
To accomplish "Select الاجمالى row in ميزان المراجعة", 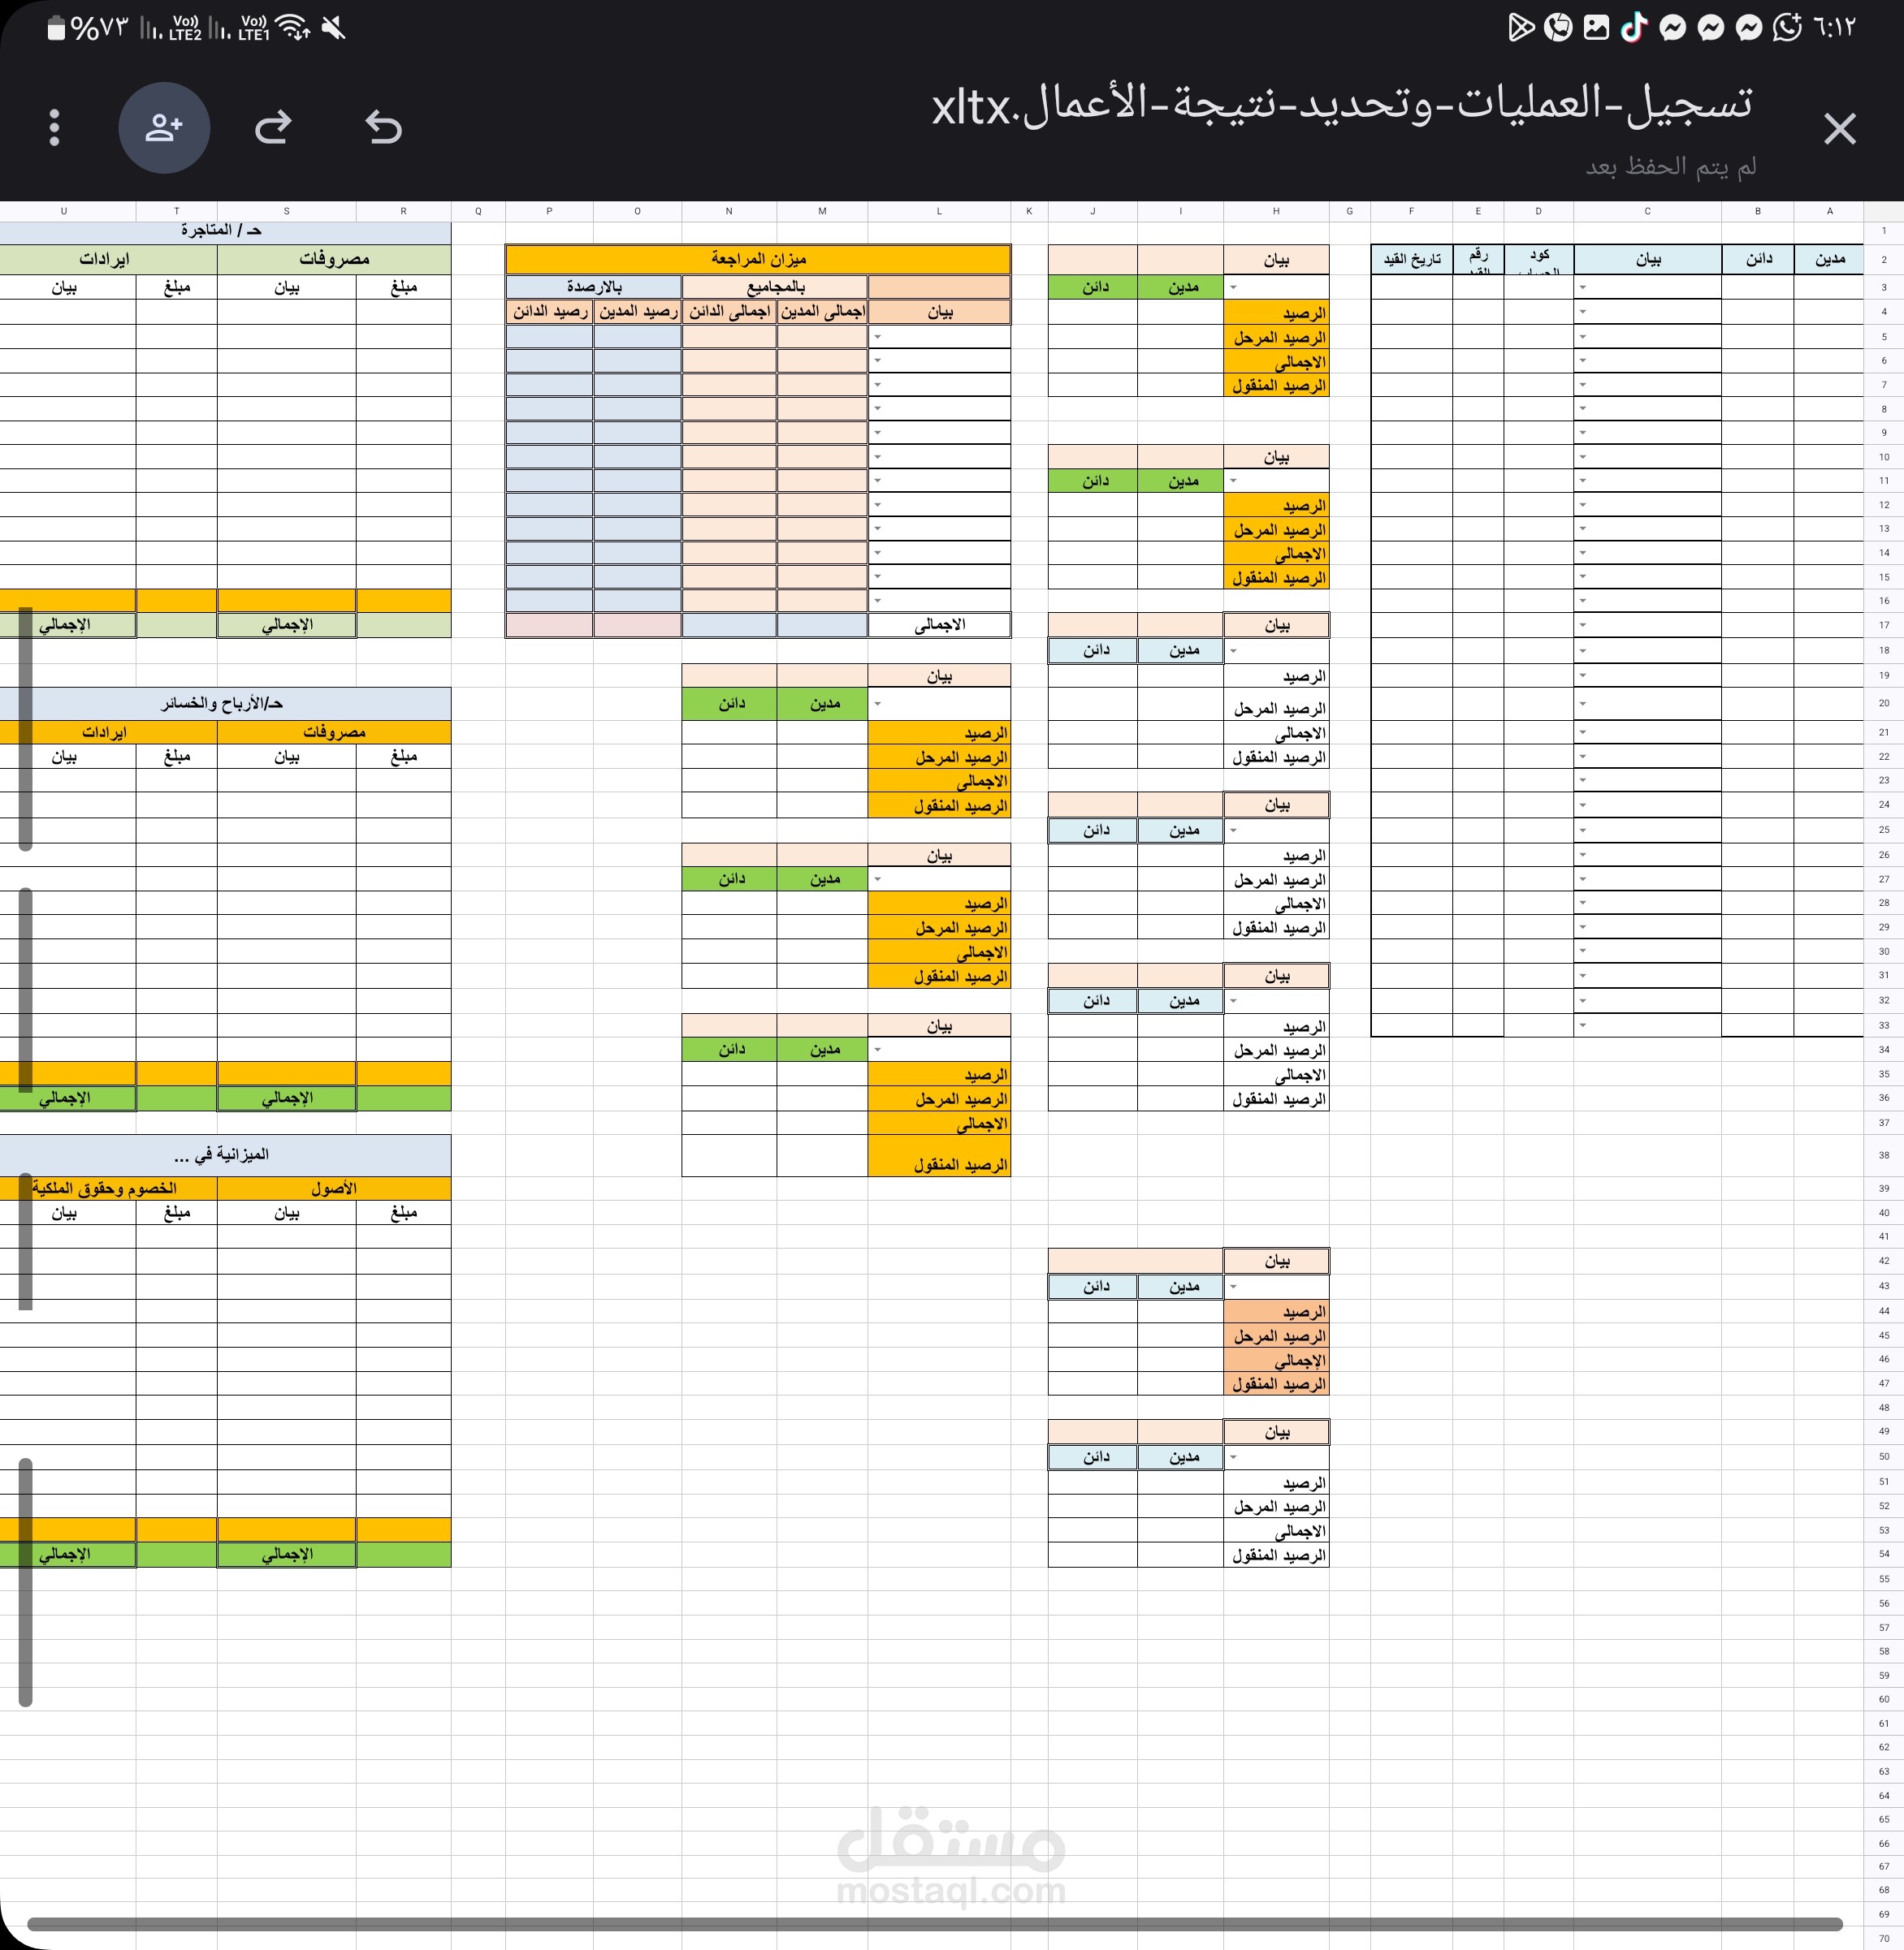I will pos(939,624).
